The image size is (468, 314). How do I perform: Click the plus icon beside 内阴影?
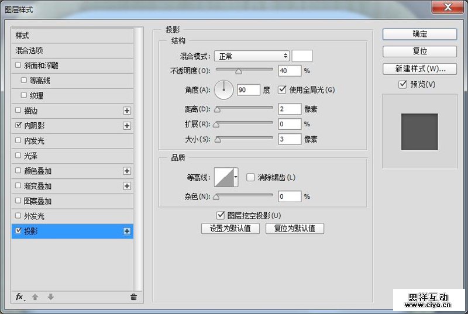click(127, 126)
